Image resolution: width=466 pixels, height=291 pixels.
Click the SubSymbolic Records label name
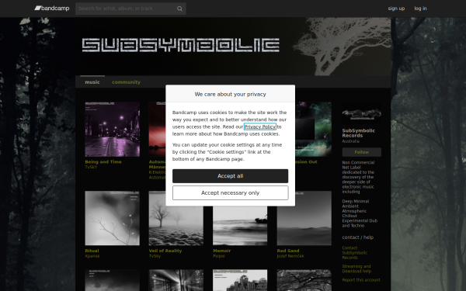(x=358, y=133)
